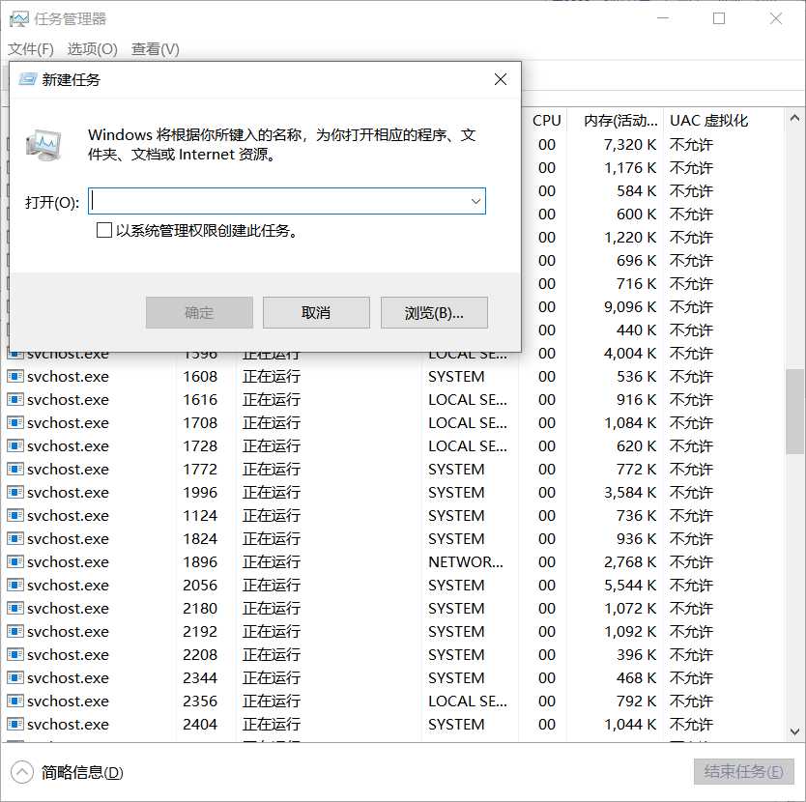Click the 新建任务 dialog title icon
Screen dimensions: 806x802
[x=27, y=79]
